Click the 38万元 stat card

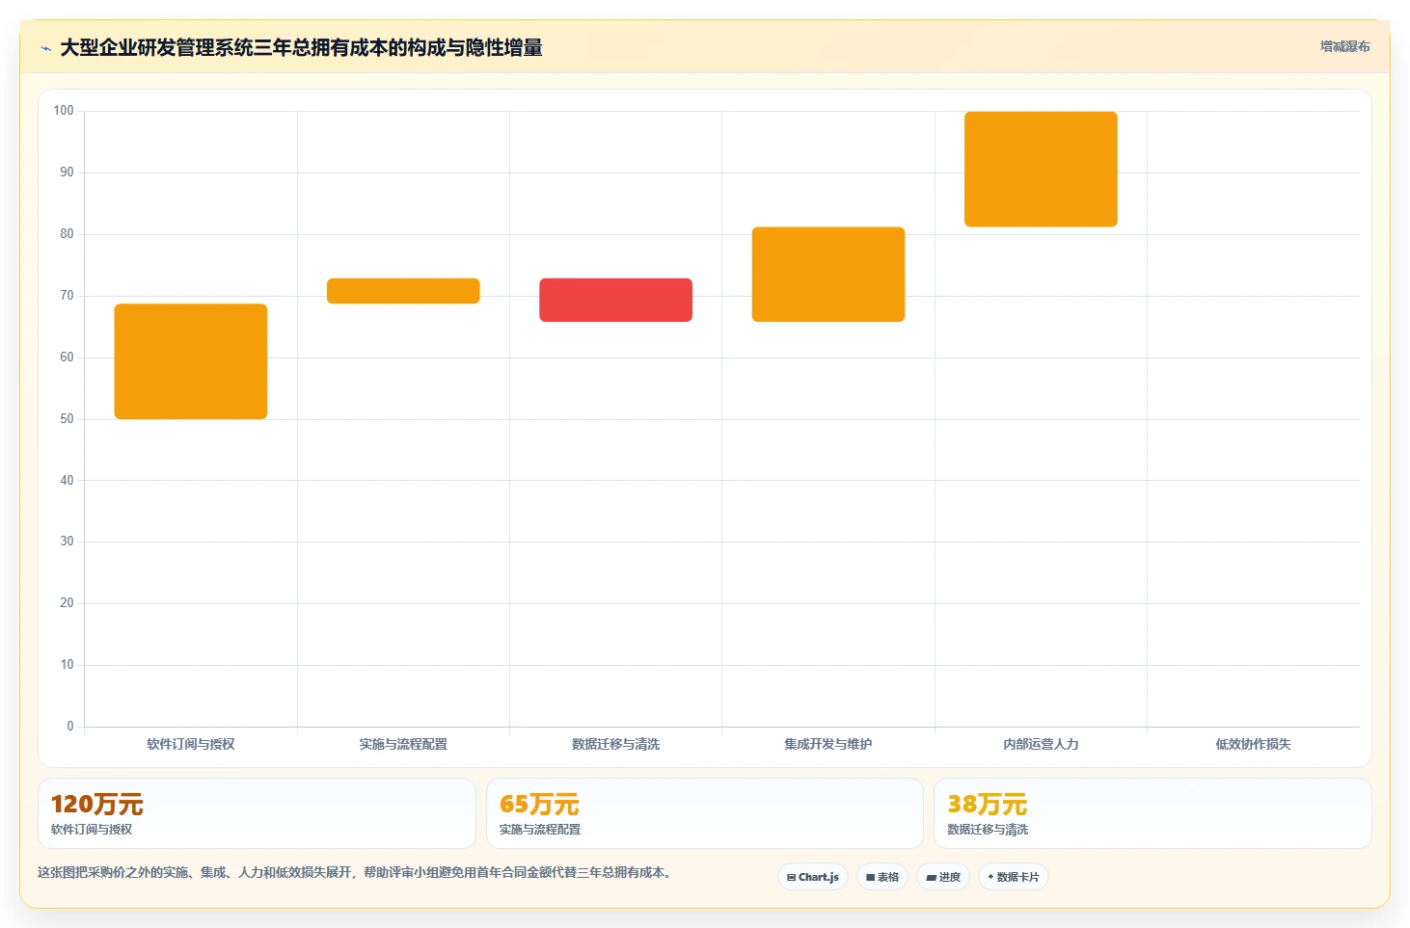1152,813
